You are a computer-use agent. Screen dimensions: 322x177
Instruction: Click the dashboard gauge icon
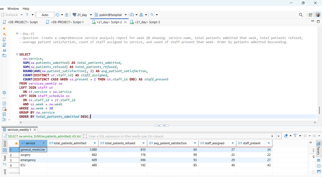132,15
